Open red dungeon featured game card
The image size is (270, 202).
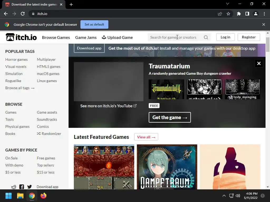[x=104, y=167]
